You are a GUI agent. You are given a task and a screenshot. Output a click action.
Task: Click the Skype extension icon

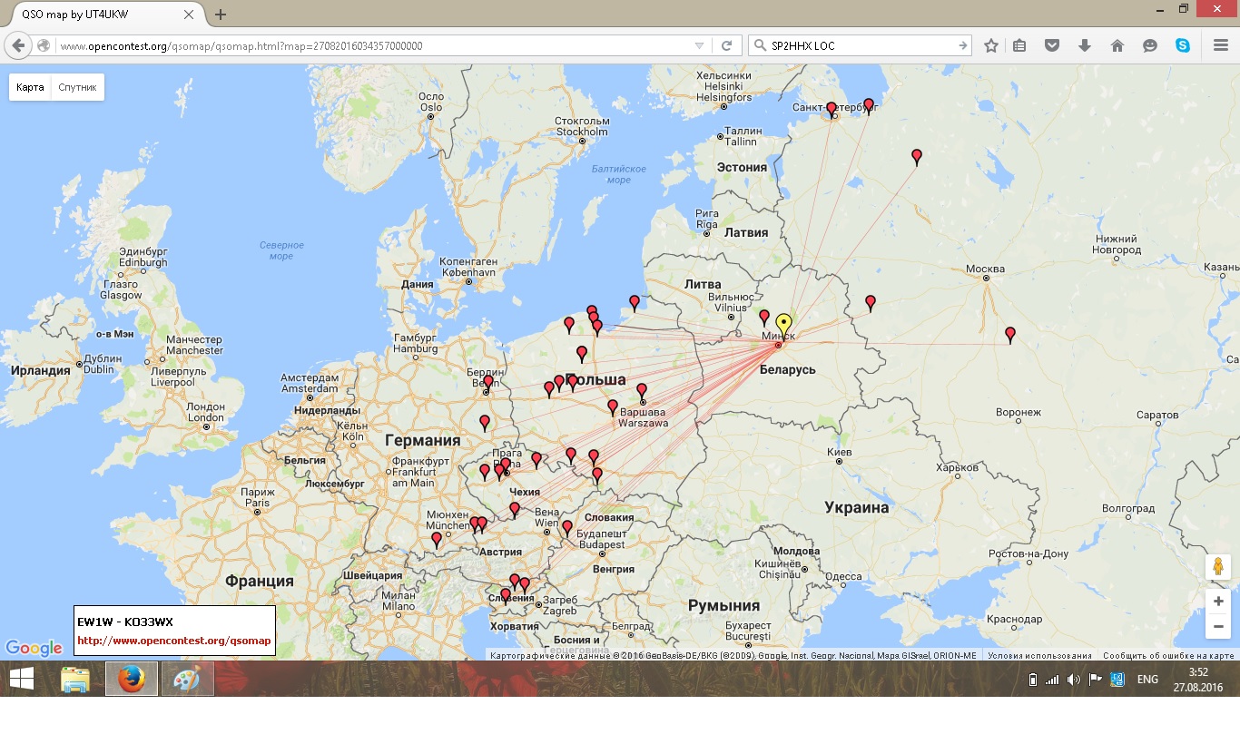click(x=1183, y=45)
